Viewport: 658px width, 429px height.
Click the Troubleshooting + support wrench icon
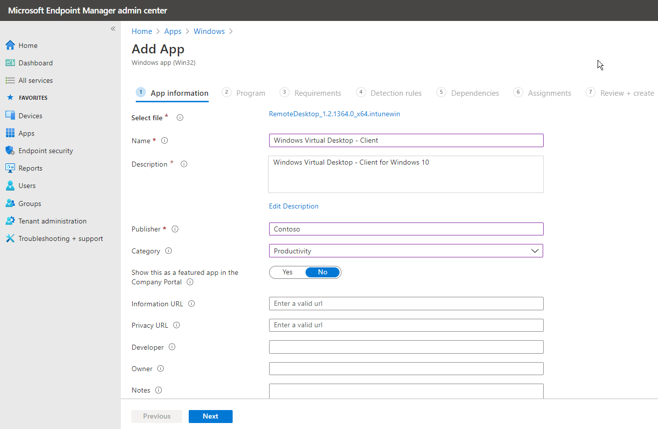(x=10, y=238)
